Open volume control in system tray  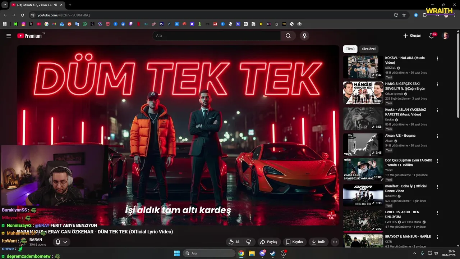point(436,253)
